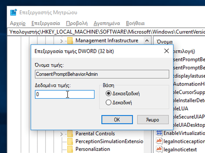Image resolution: width=205 pixels, height=153 pixels.
Task: Click the Όνομα column header
Action: pyautogui.click(x=165, y=42)
